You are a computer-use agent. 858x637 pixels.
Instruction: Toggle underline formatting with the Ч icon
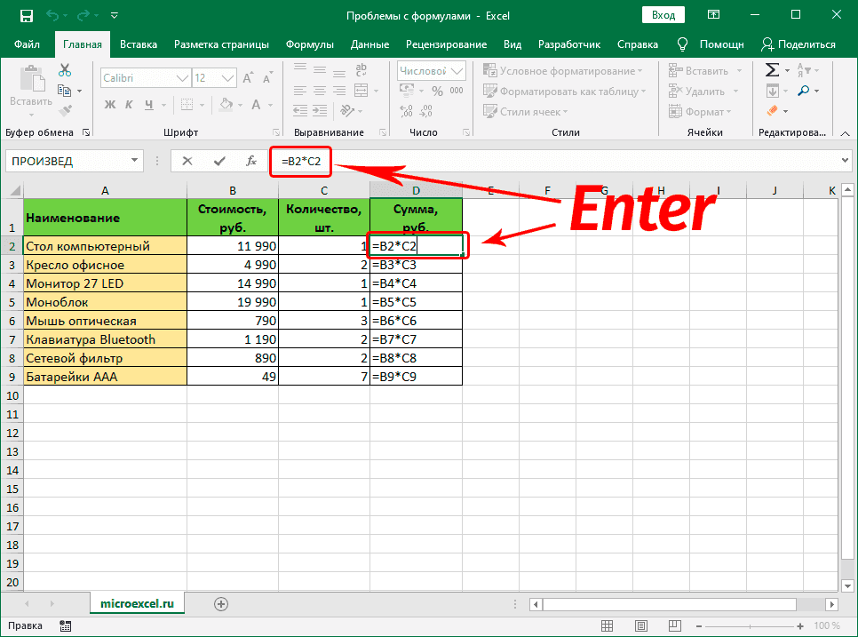click(x=148, y=105)
